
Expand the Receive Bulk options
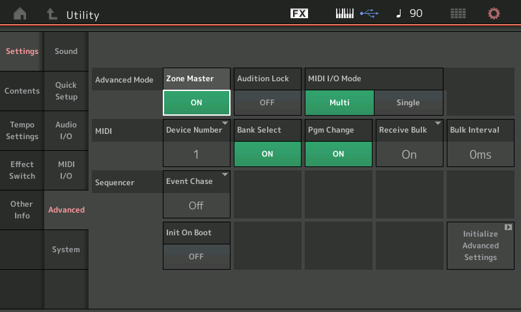coord(409,154)
